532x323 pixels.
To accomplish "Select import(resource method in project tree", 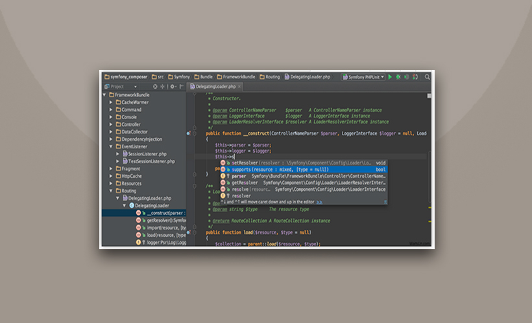I will [x=161, y=228].
